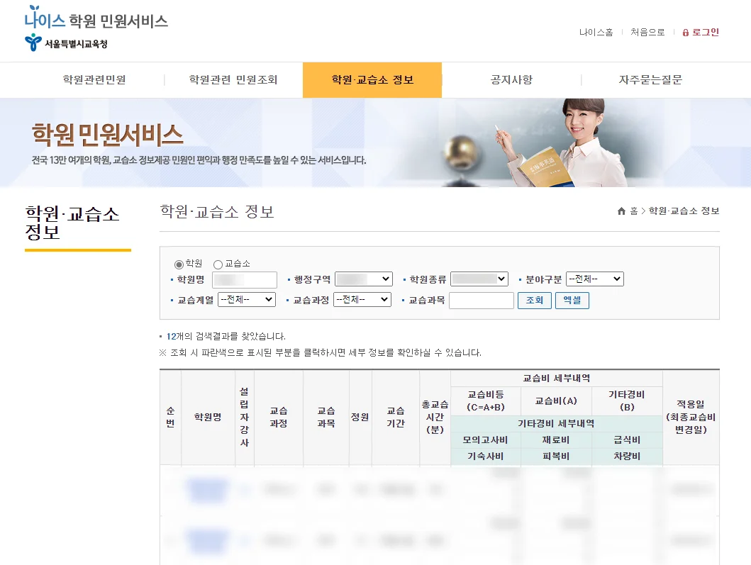The height and width of the screenshot is (565, 751).
Task: Select the 학원·교습소 정보 tab
Action: tap(372, 80)
